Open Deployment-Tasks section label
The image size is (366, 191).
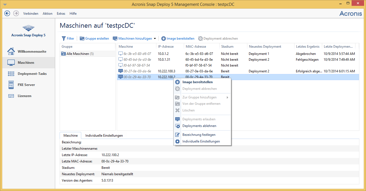[32, 74]
